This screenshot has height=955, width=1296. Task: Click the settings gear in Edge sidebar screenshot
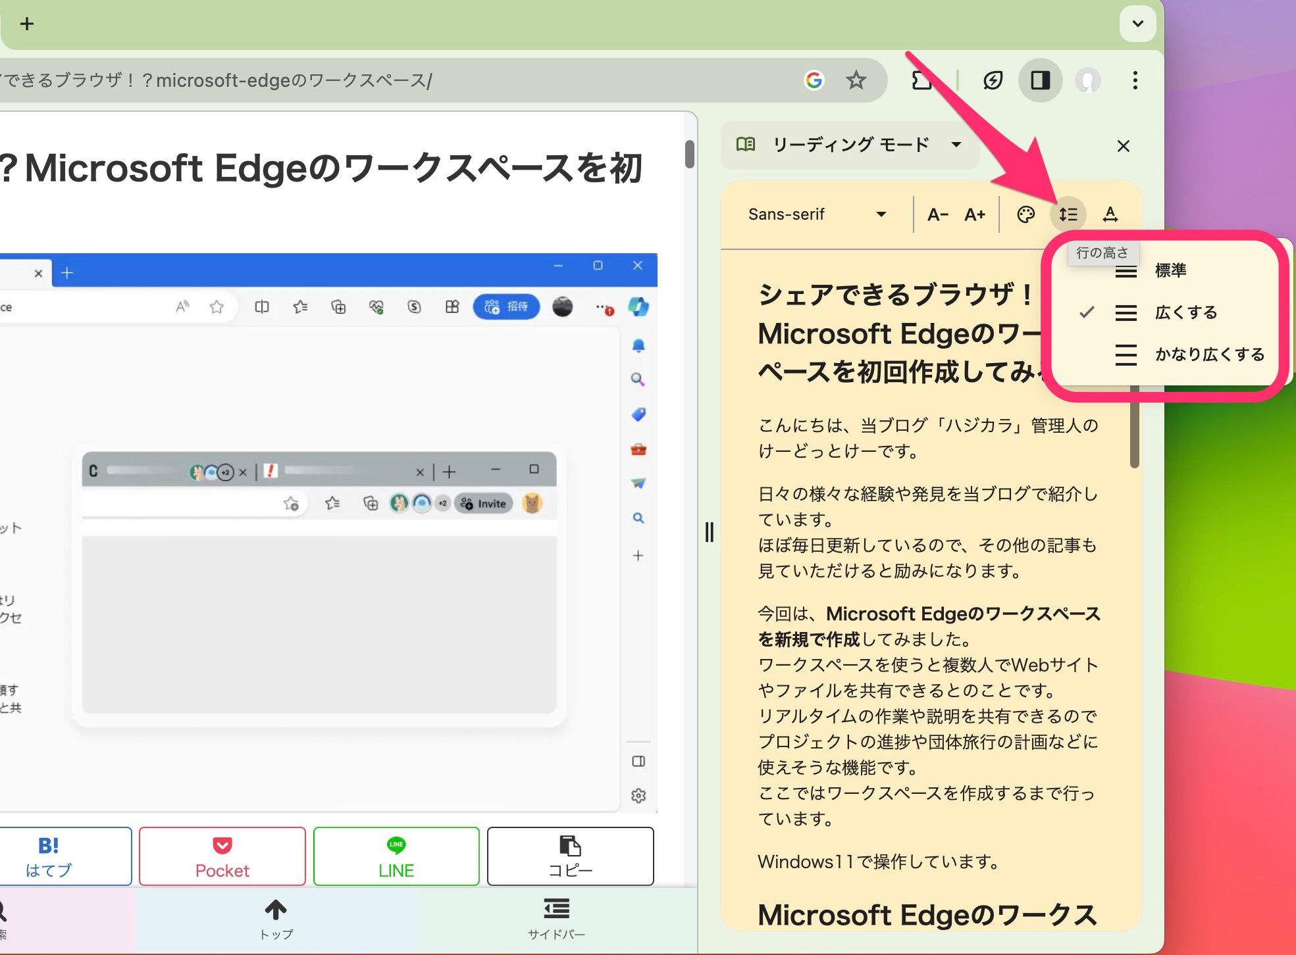click(x=638, y=796)
